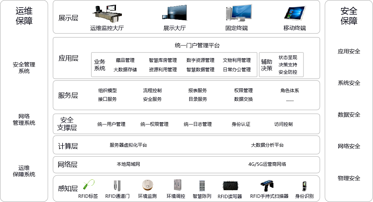This screenshot has height=202, width=373.
Task: Select 数据交换 label
Action: [243, 99]
